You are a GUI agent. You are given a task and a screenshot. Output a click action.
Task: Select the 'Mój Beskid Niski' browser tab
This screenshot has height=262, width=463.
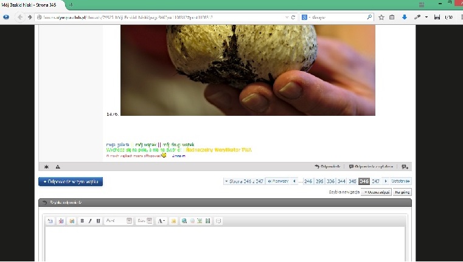pos(29,5)
